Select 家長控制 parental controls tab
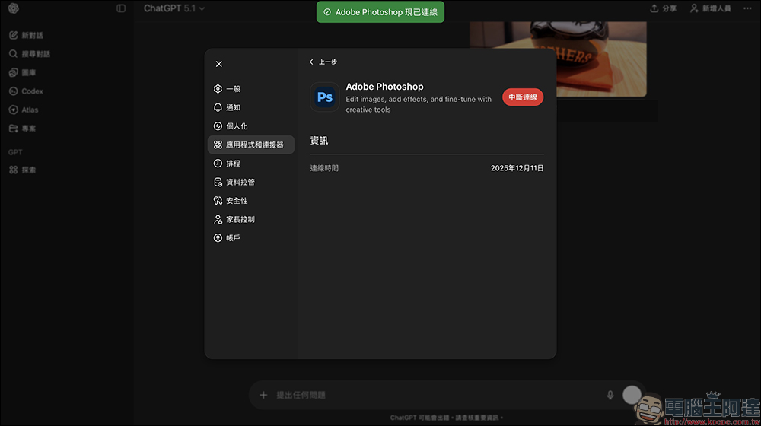The width and height of the screenshot is (761, 426). (x=251, y=219)
